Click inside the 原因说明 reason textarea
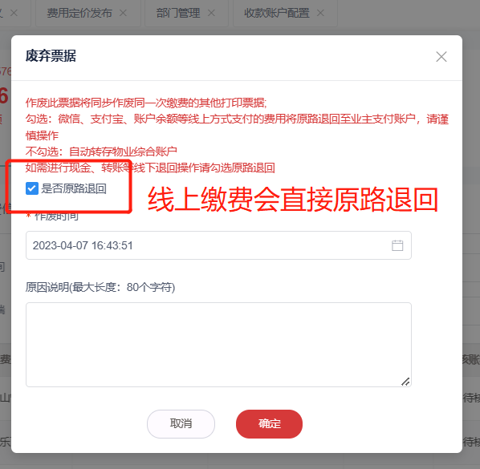The width and height of the screenshot is (480, 469). 218,345
